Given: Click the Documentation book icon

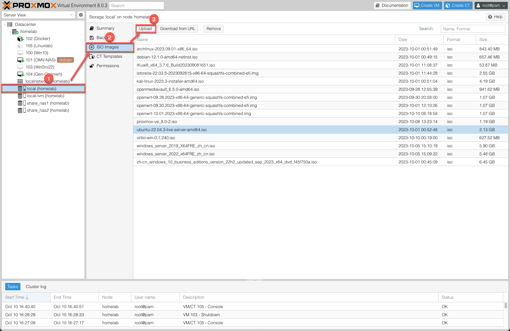Looking at the screenshot, I should coord(377,5).
